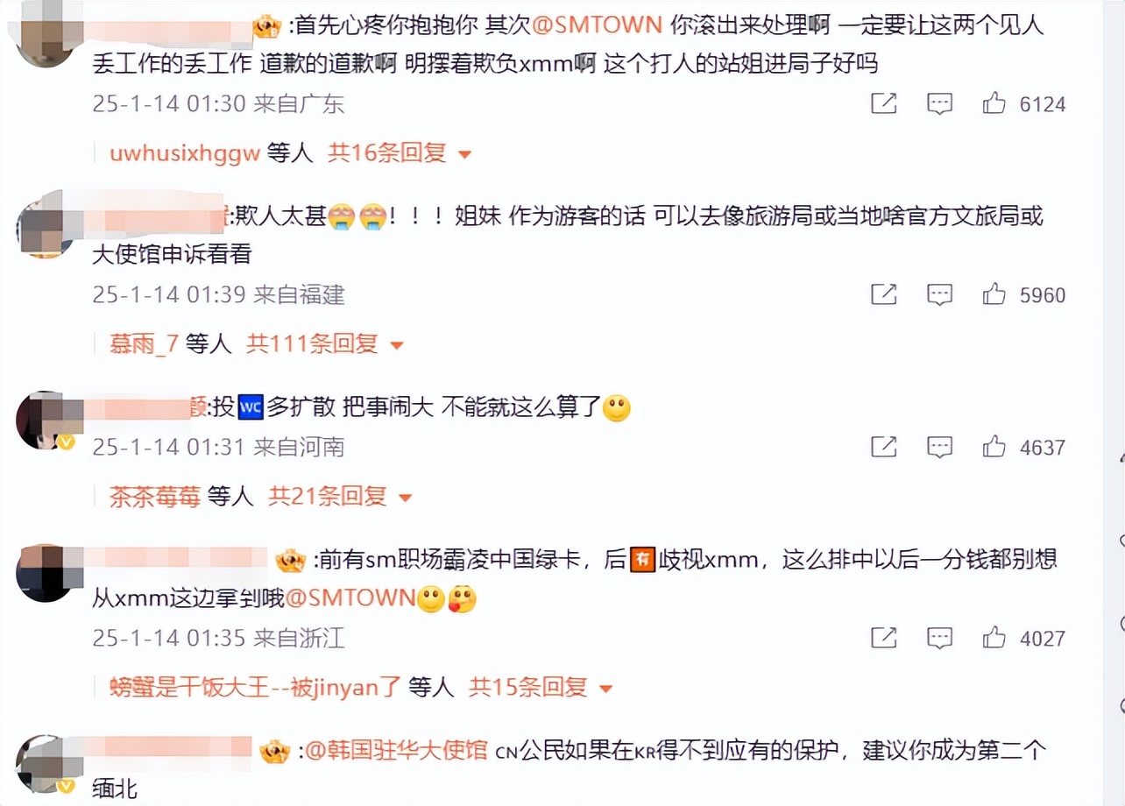Screen dimensions: 1125x806
Task: Open the @韩国驻华大使馆 mention link
Action: pyautogui.click(x=394, y=751)
